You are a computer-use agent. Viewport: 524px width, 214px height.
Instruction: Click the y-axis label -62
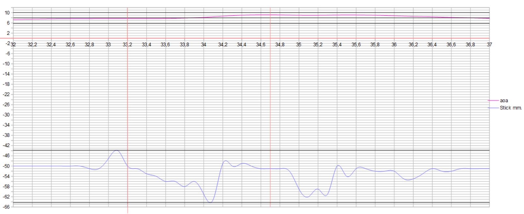click(x=7, y=197)
